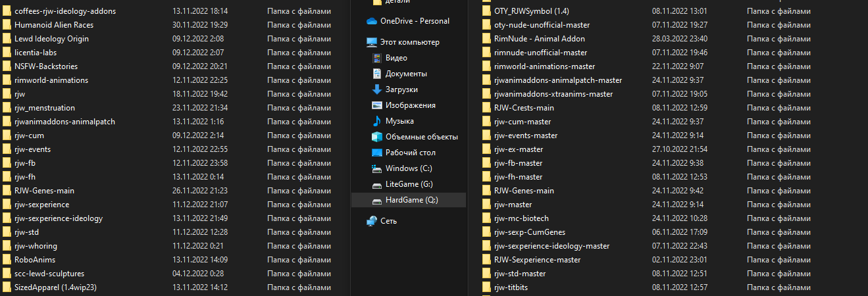This screenshot has width=868, height=296.
Task: Open OneDrive - Personal in navigation pane
Action: pos(415,21)
